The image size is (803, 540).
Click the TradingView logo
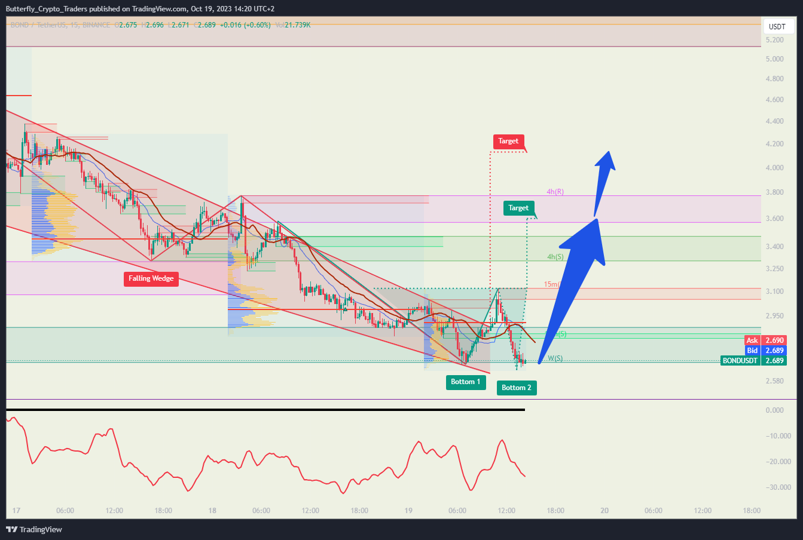pyautogui.click(x=34, y=529)
